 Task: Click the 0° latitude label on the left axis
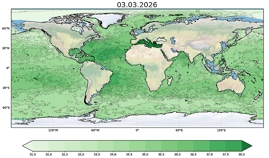[x=8, y=68]
